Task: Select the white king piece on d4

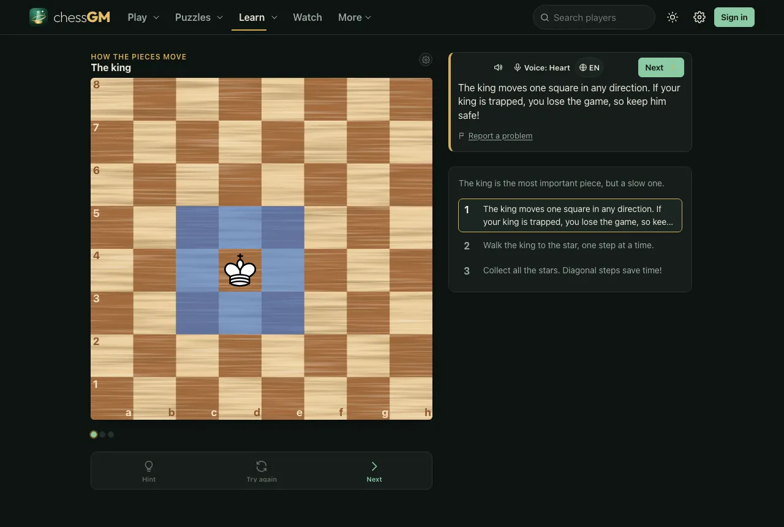Action: click(x=240, y=270)
